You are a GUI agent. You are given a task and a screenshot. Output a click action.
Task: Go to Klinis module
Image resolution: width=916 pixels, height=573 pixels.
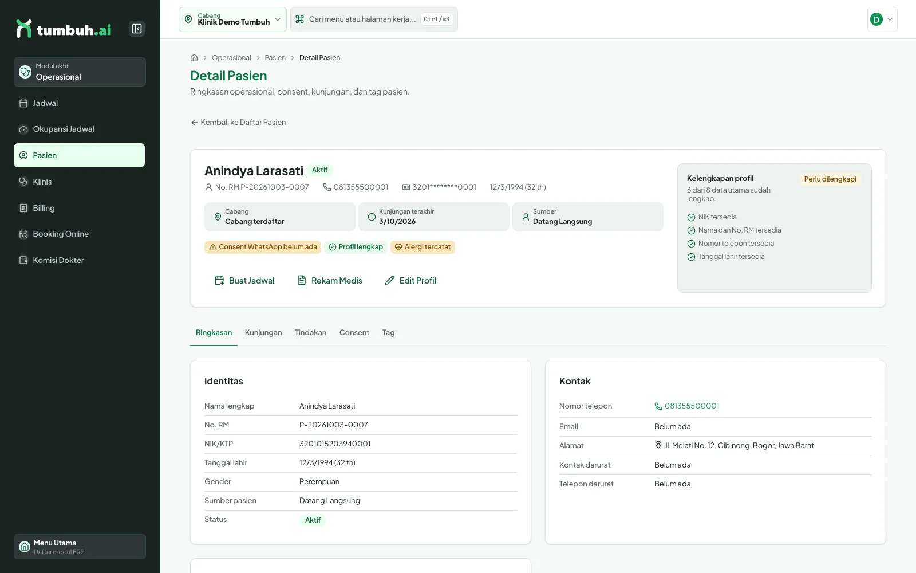80,182
